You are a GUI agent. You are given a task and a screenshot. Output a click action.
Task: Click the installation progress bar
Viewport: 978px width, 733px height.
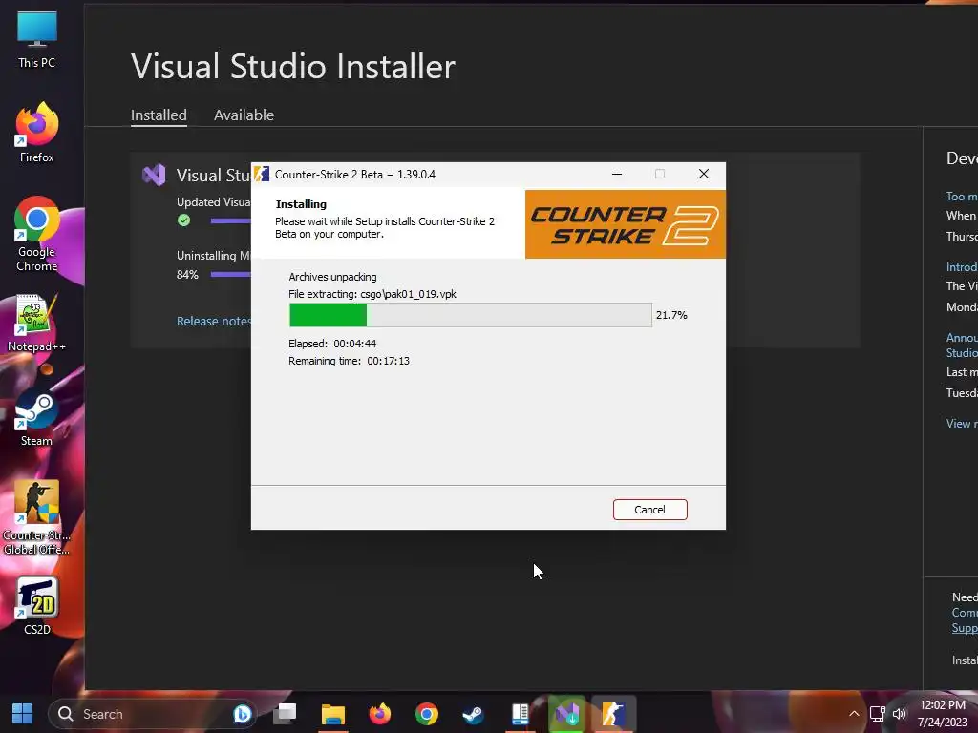point(470,315)
